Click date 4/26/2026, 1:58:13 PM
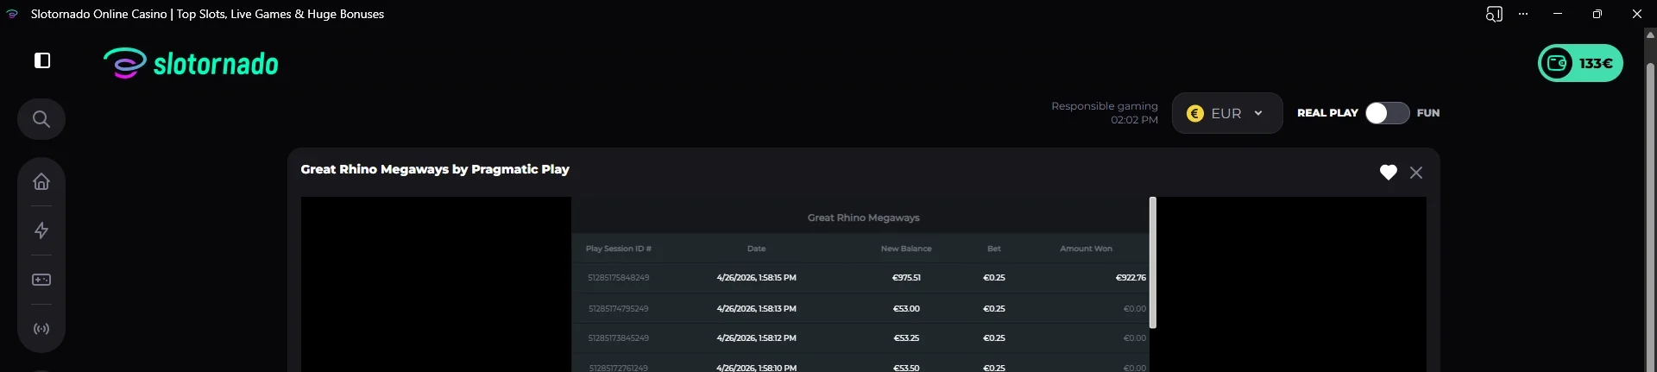1657x372 pixels. 756,308
